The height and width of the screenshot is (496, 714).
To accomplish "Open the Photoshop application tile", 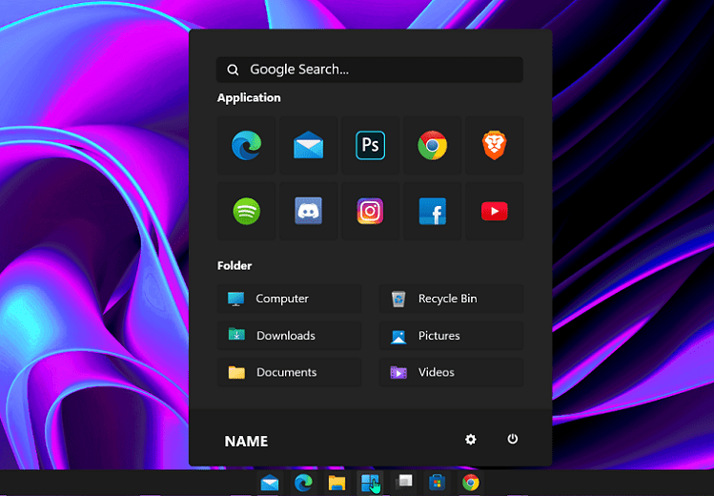I will point(370,145).
